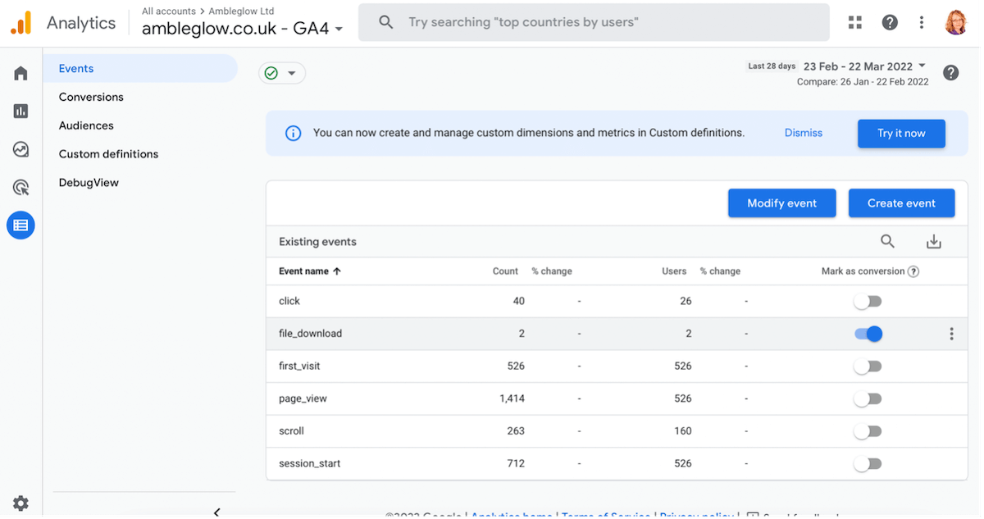The height and width of the screenshot is (519, 984).
Task: Go to Conversions menu item
Action: pos(91,97)
